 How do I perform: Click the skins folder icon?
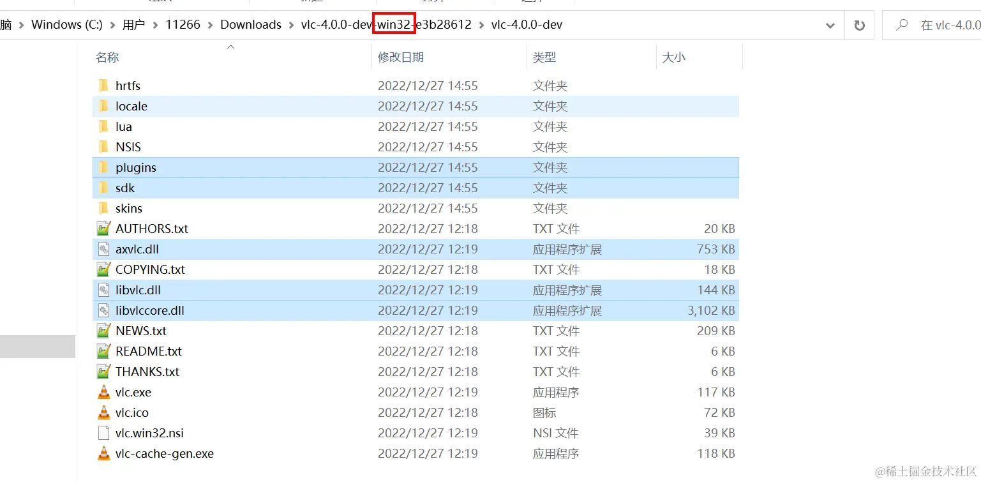pos(103,208)
